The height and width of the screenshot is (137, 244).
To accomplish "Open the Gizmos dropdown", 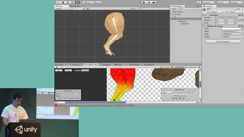I will coord(133,9).
